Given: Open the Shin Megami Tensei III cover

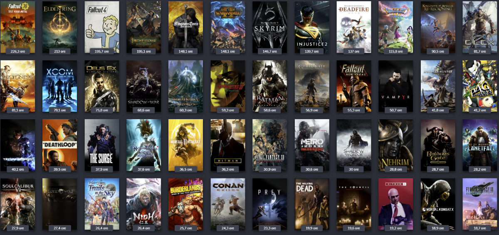Looking at the screenshot, I should pyautogui.click(x=228, y=86).
